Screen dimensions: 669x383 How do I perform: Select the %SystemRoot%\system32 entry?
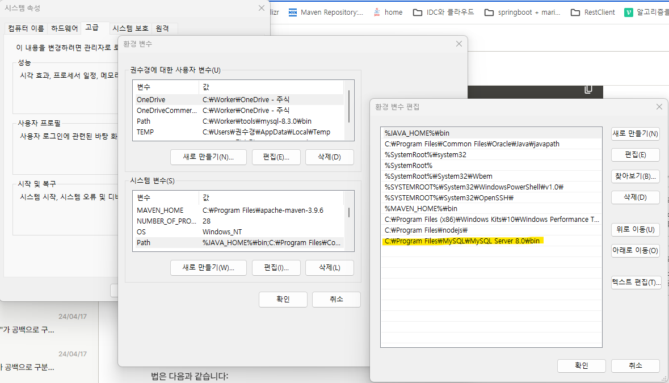(491, 155)
